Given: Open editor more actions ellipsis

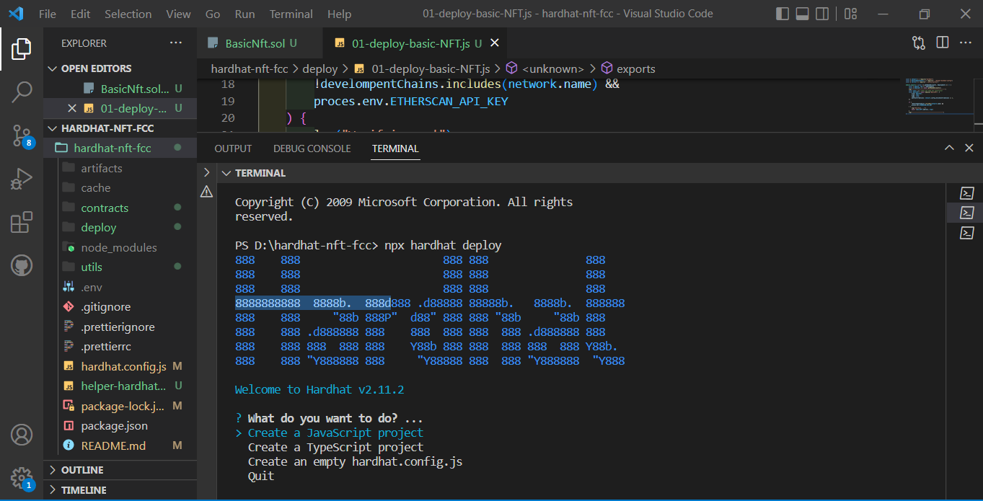Looking at the screenshot, I should (x=966, y=43).
